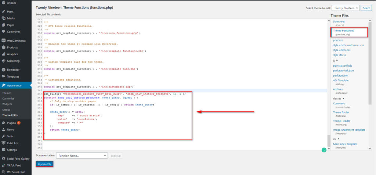The image size is (376, 175).
Task: Open the Menus submenu item
Action: (6, 110)
